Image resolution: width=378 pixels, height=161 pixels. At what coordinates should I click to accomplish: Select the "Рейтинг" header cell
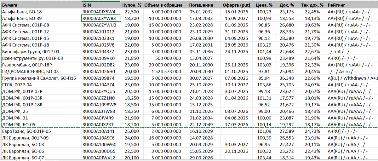pyautogui.click(x=352, y=5)
